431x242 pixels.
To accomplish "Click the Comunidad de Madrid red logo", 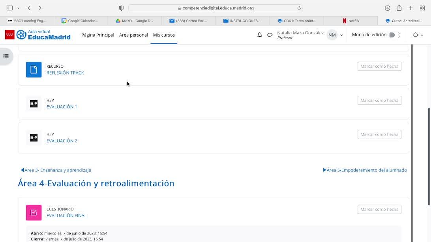I will (9, 35).
